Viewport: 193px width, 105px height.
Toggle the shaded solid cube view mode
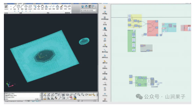pyautogui.click(x=64, y=94)
